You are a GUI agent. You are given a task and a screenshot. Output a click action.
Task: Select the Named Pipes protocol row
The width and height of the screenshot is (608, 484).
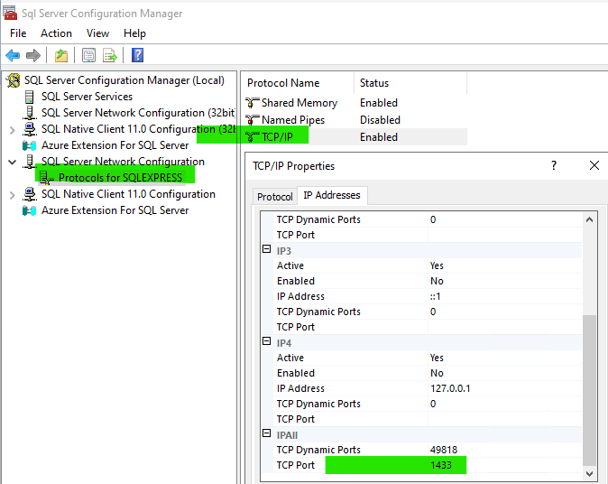click(x=355, y=120)
